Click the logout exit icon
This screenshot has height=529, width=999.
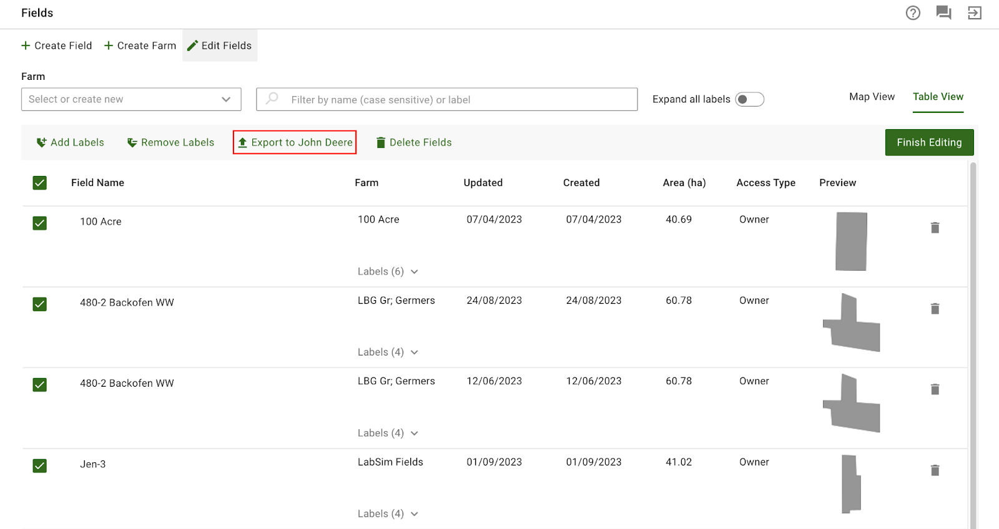pos(974,13)
